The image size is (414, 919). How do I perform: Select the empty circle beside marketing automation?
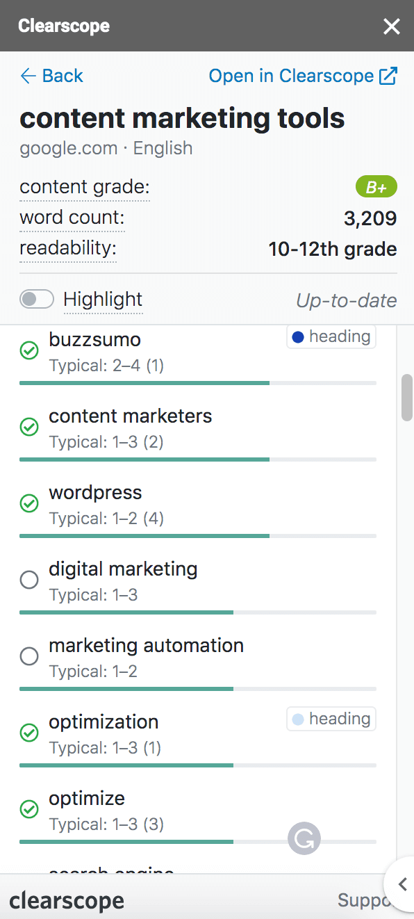coord(29,656)
